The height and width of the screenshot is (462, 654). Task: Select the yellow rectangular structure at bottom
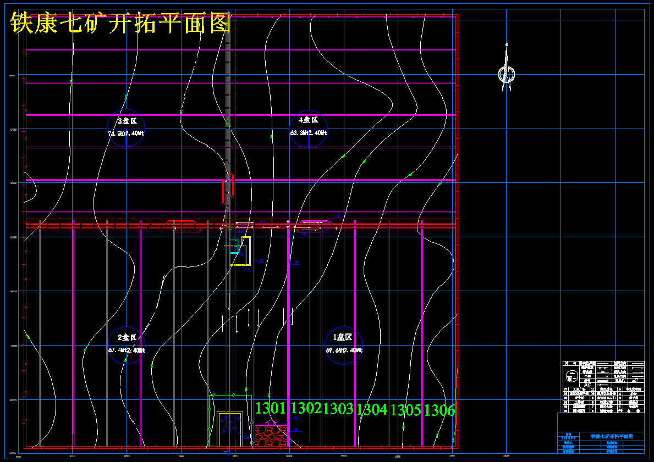coord(230,428)
